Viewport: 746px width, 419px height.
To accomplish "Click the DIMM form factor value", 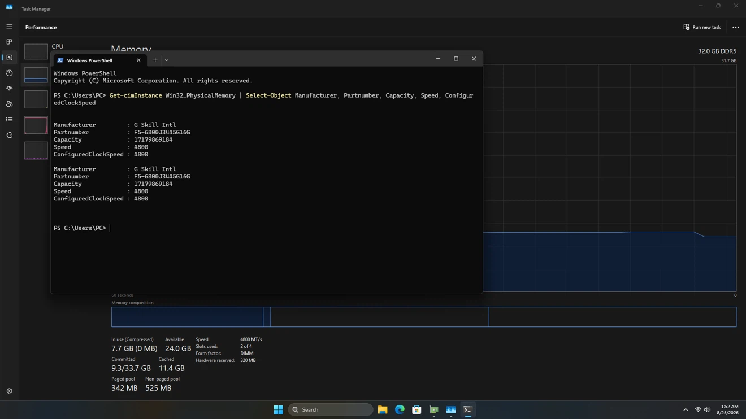I will pyautogui.click(x=247, y=353).
